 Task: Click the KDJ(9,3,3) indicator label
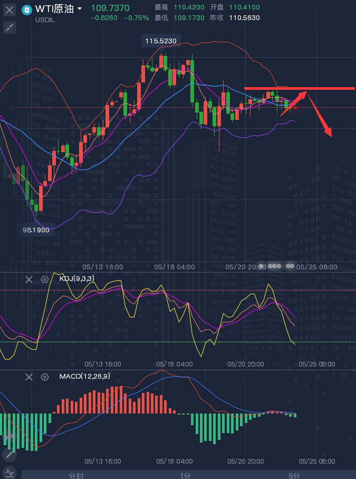click(77, 278)
